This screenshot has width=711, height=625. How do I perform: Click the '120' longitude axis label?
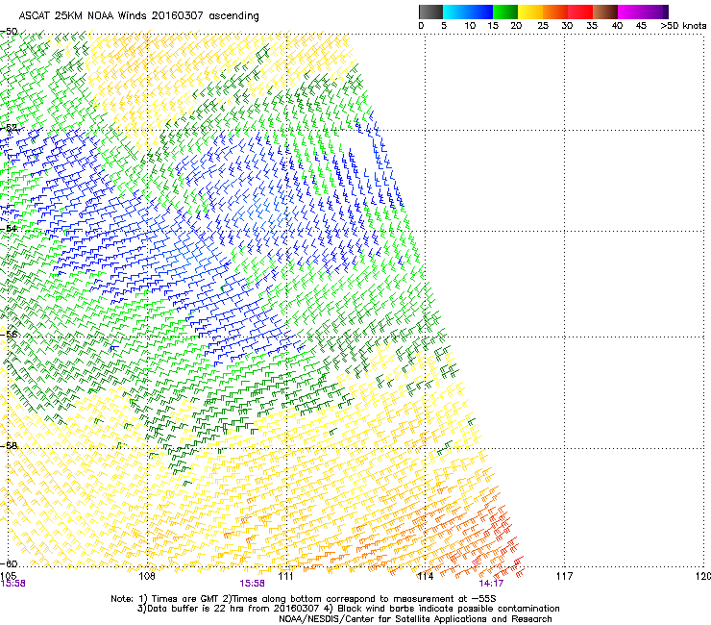pos(703,576)
